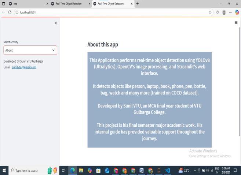Click the paragraph about MCA final year student
This screenshot has height=175, width=241.
[x=150, y=109]
